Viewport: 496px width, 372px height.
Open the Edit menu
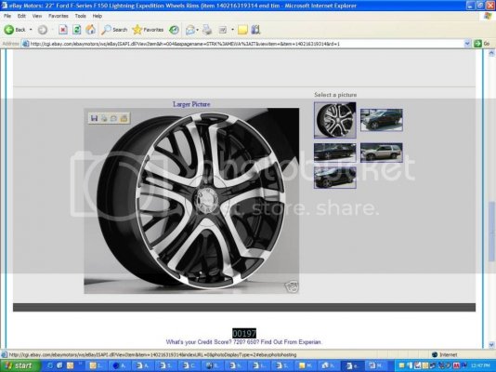pos(21,16)
